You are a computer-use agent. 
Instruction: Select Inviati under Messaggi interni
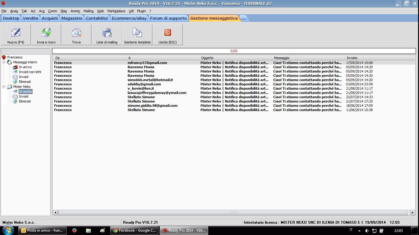click(24, 77)
